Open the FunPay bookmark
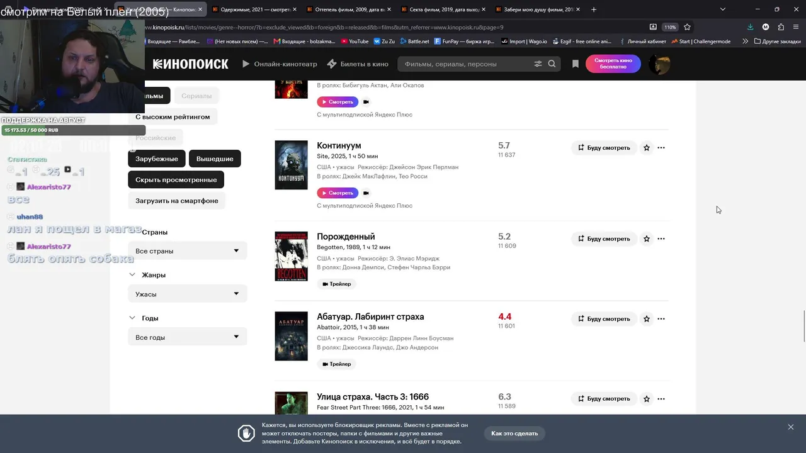The image size is (806, 453). (464, 42)
